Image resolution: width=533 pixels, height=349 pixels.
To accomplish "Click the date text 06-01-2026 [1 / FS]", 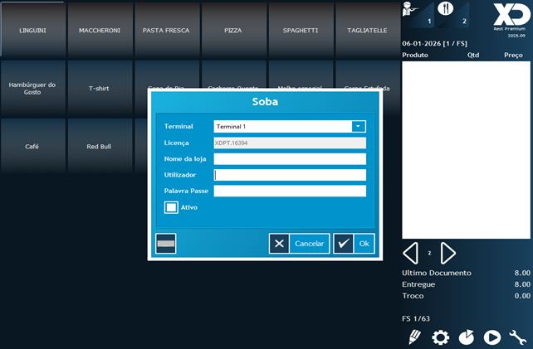I will point(434,43).
